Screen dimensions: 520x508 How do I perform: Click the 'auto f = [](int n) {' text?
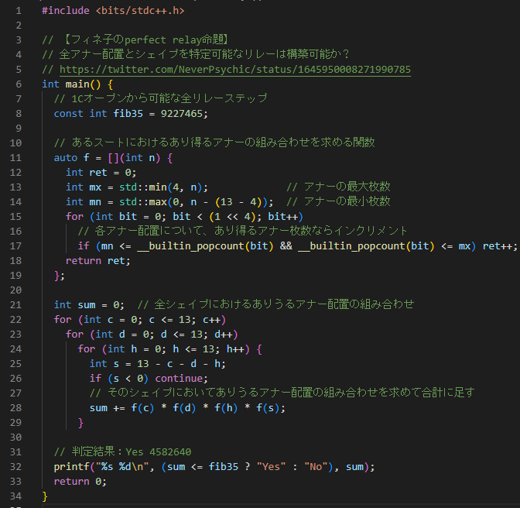tap(113, 158)
